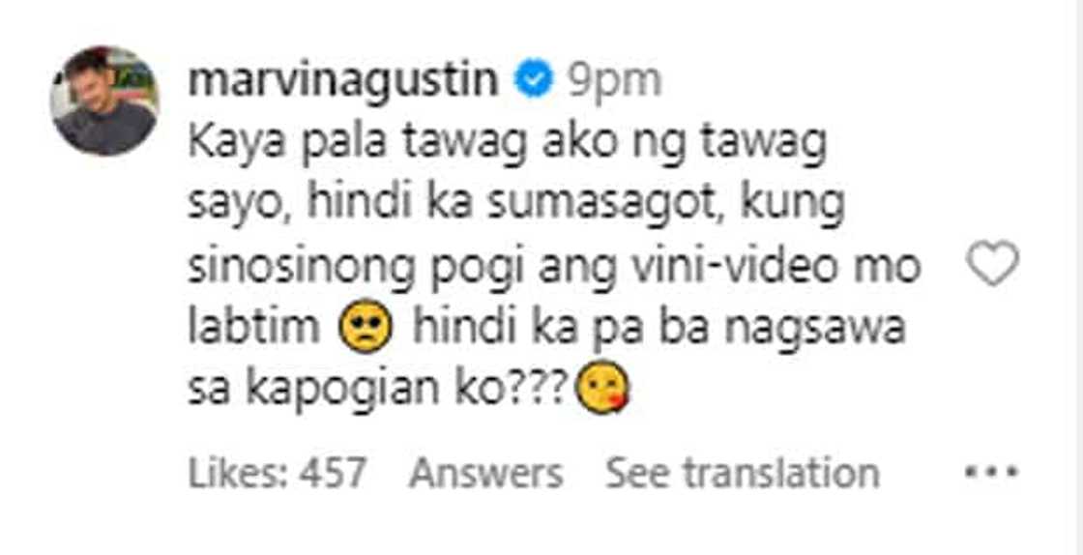Click the phrase "sa kapogian ko???"

point(381,392)
